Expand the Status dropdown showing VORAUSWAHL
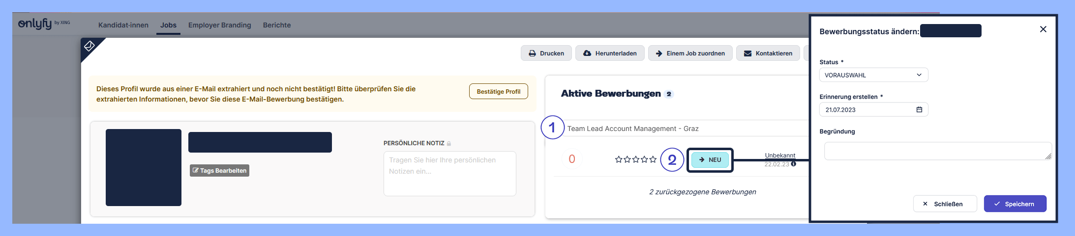The height and width of the screenshot is (236, 1075). pyautogui.click(x=873, y=75)
